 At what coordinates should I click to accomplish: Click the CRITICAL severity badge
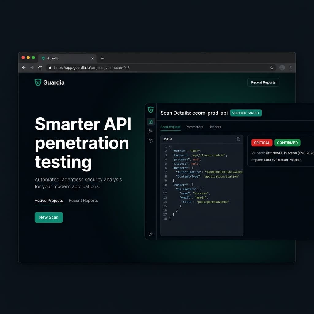(x=262, y=143)
